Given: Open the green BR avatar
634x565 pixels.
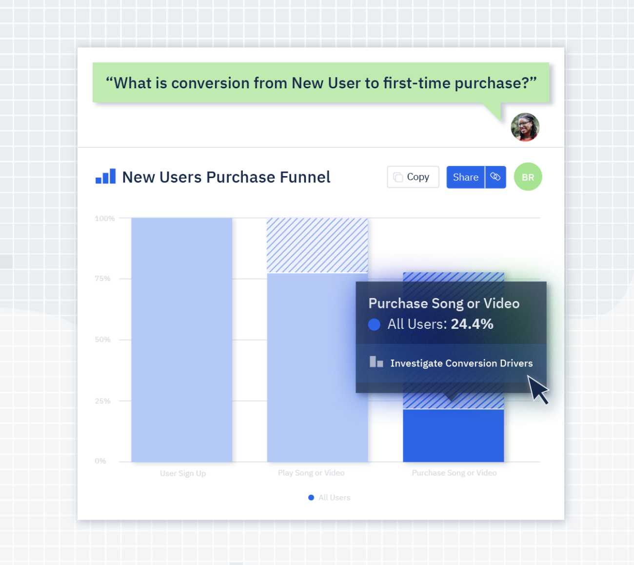Looking at the screenshot, I should [528, 177].
